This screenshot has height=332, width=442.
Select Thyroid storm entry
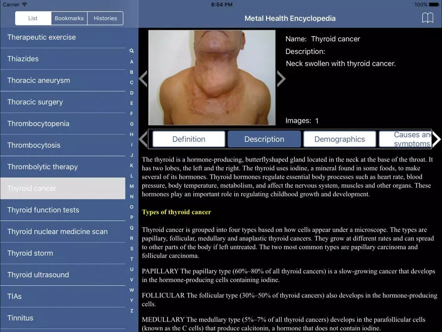click(x=63, y=253)
